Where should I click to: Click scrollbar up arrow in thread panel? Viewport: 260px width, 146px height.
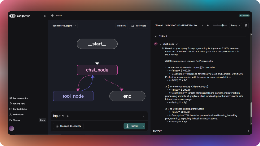pos(251,34)
